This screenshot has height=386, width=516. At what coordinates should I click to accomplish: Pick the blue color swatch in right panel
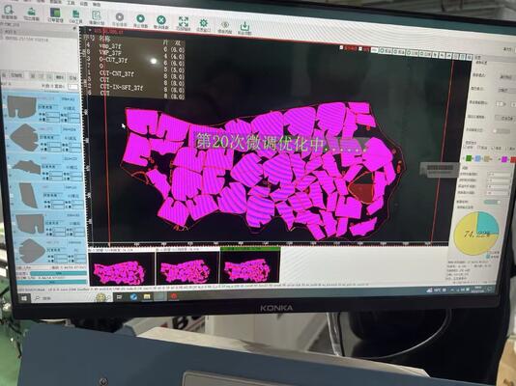pos(477,158)
